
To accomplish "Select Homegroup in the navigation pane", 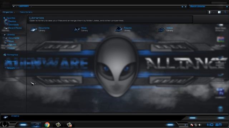I will click(x=12, y=55).
